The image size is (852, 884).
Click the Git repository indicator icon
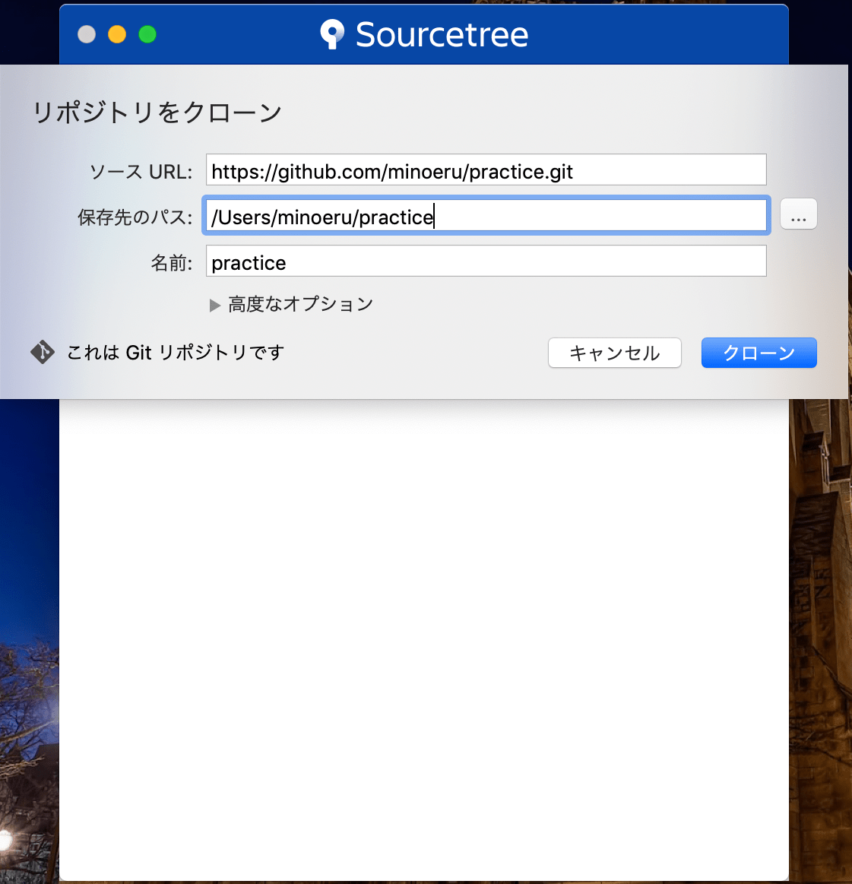tap(42, 352)
